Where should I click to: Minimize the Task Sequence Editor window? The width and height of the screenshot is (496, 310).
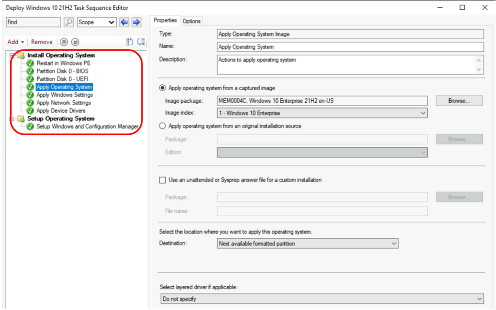tap(440, 7)
